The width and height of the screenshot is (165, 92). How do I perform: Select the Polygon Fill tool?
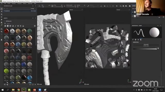(2, 17)
